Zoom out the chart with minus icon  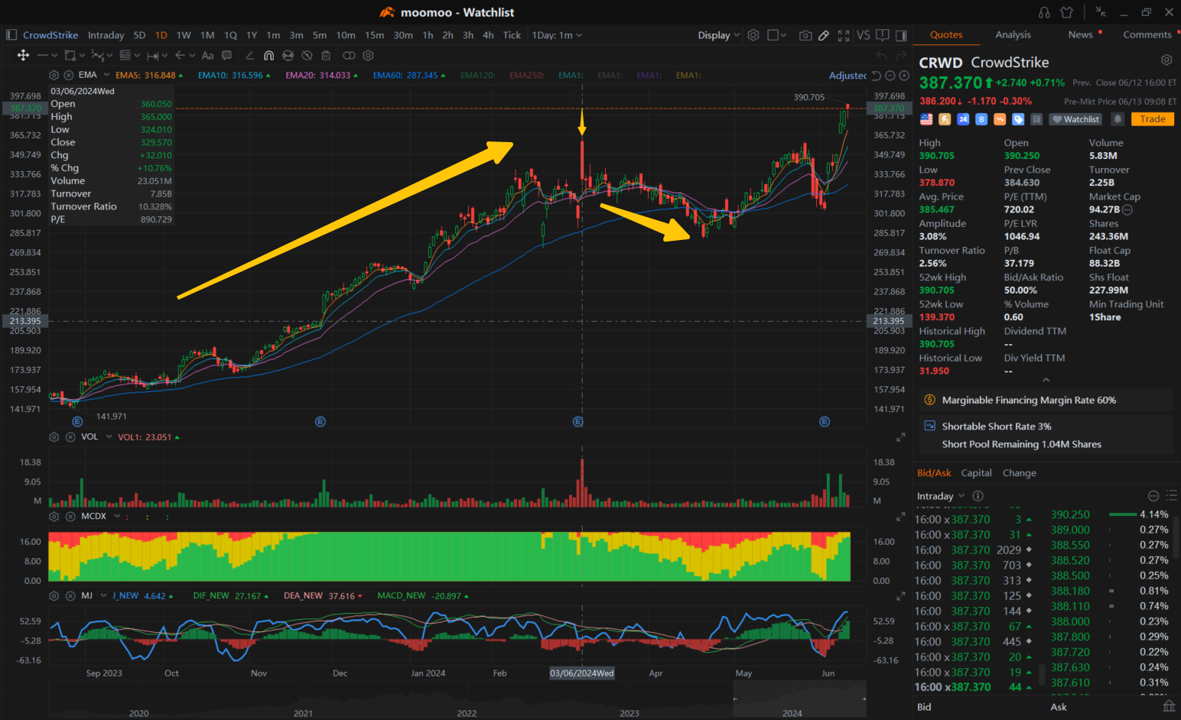(890, 76)
